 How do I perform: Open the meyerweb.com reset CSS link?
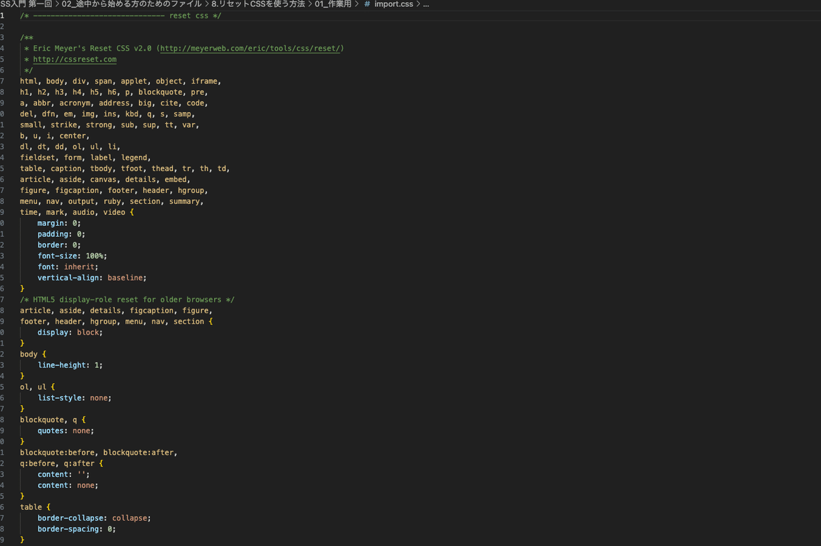pyautogui.click(x=251, y=49)
